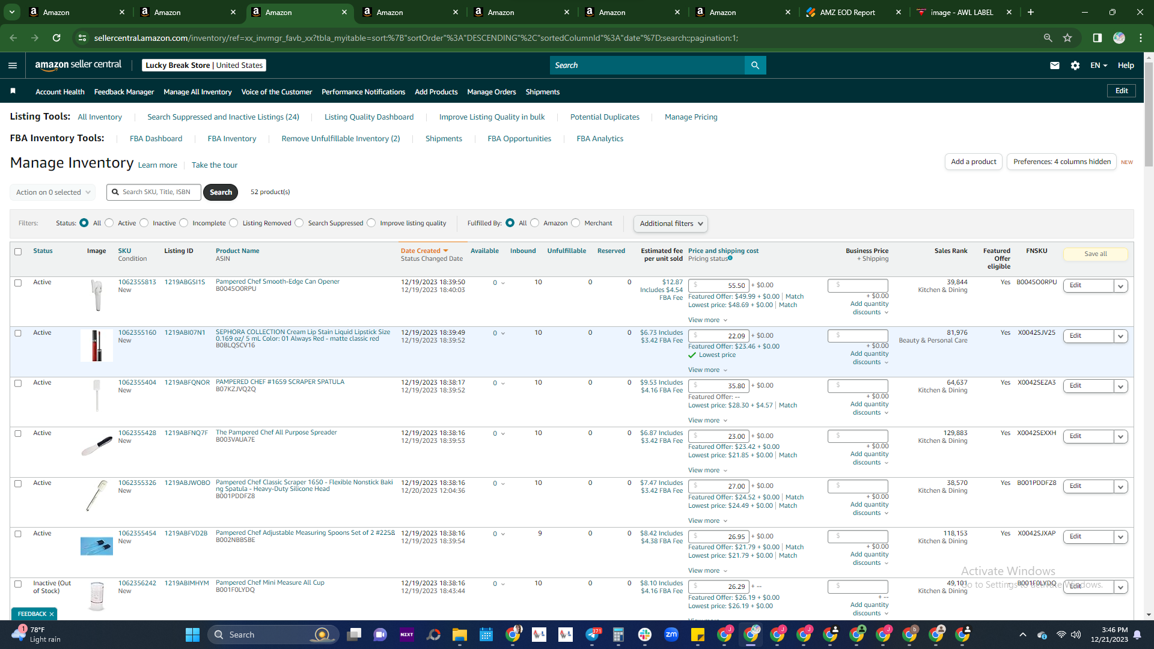The width and height of the screenshot is (1154, 649).
Task: Switch to the AMZ EOD Report tab
Action: click(847, 12)
